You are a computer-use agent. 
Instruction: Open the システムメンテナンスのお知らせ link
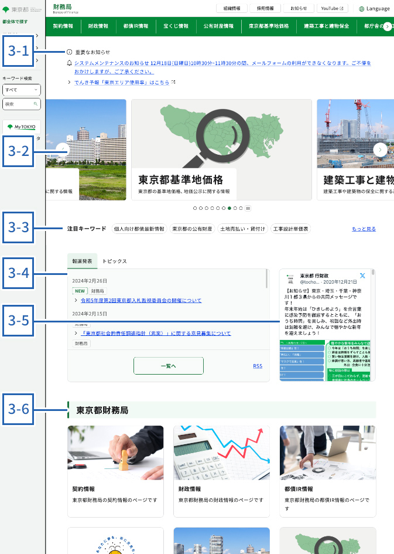coord(222,67)
